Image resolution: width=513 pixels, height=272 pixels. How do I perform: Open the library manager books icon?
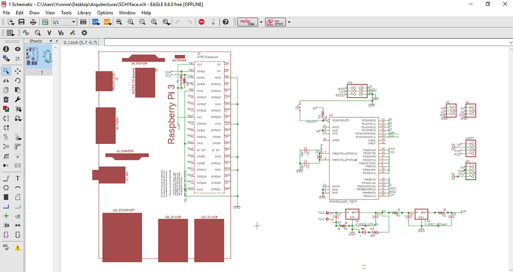point(83,22)
